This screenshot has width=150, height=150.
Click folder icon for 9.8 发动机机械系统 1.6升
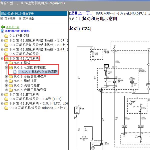[6, 99]
